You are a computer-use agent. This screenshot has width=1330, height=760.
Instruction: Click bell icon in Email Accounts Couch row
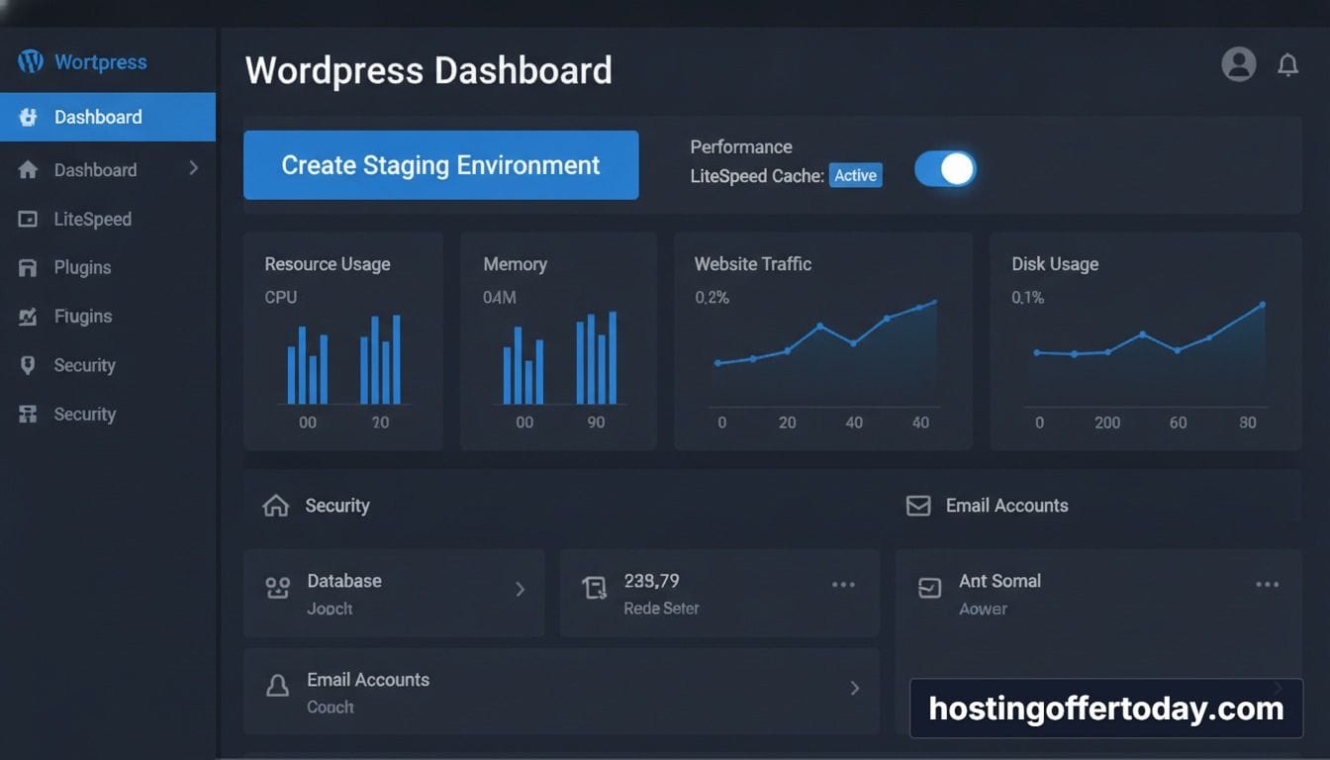[x=278, y=687]
